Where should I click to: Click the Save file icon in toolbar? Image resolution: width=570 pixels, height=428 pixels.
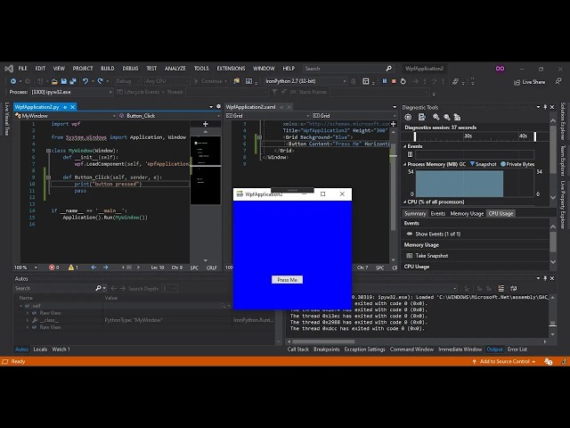pyautogui.click(x=63, y=81)
